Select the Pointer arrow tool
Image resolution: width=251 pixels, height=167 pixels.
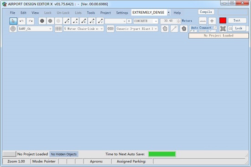(13, 21)
